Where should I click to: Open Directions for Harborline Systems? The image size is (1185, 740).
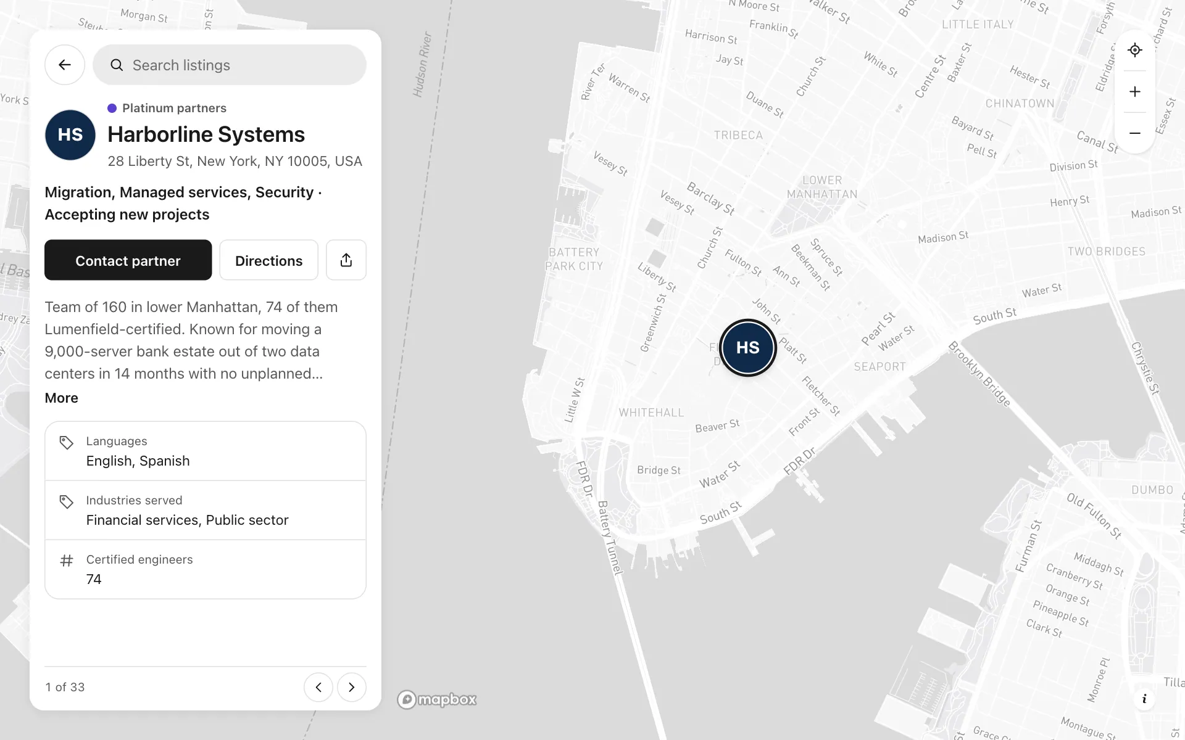click(269, 260)
